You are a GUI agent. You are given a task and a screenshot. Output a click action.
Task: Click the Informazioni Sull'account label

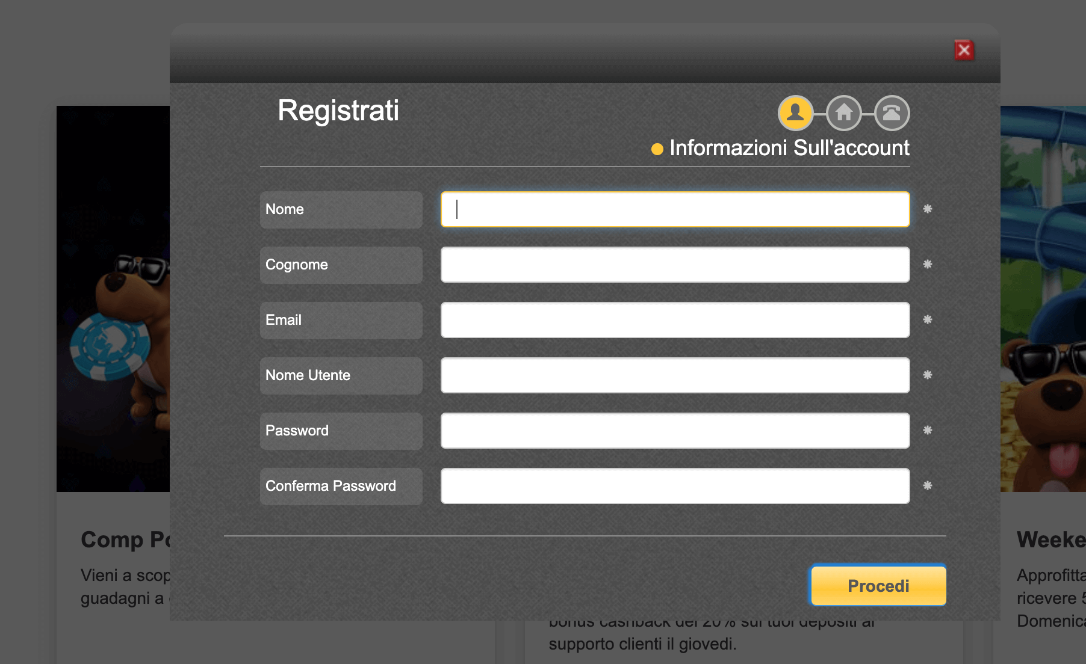(789, 148)
